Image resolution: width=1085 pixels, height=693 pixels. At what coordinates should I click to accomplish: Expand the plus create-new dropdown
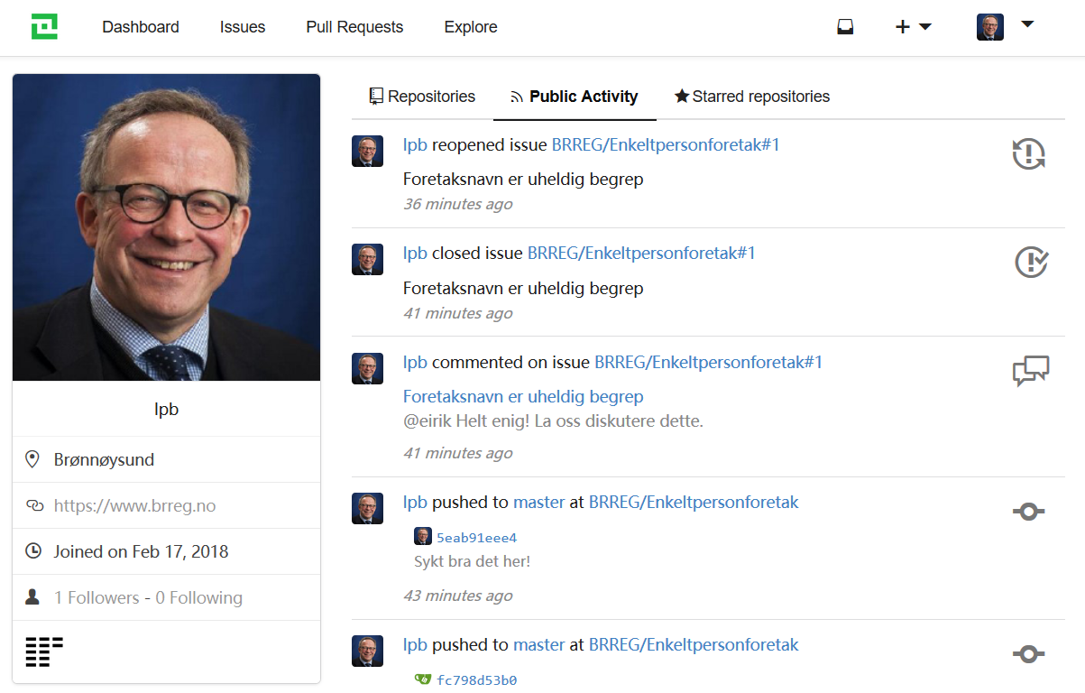(x=913, y=27)
